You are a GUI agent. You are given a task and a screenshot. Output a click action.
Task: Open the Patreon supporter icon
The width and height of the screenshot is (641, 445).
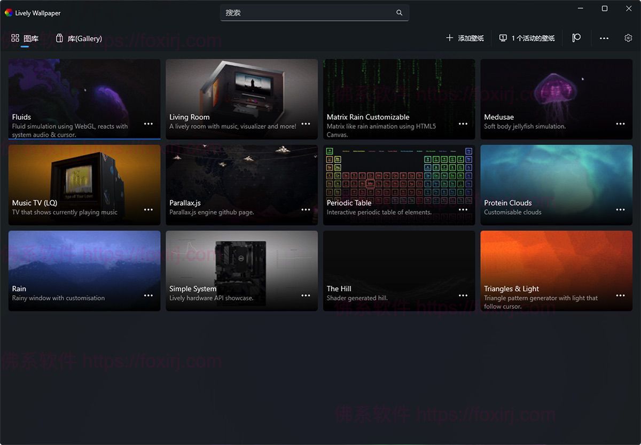click(576, 38)
